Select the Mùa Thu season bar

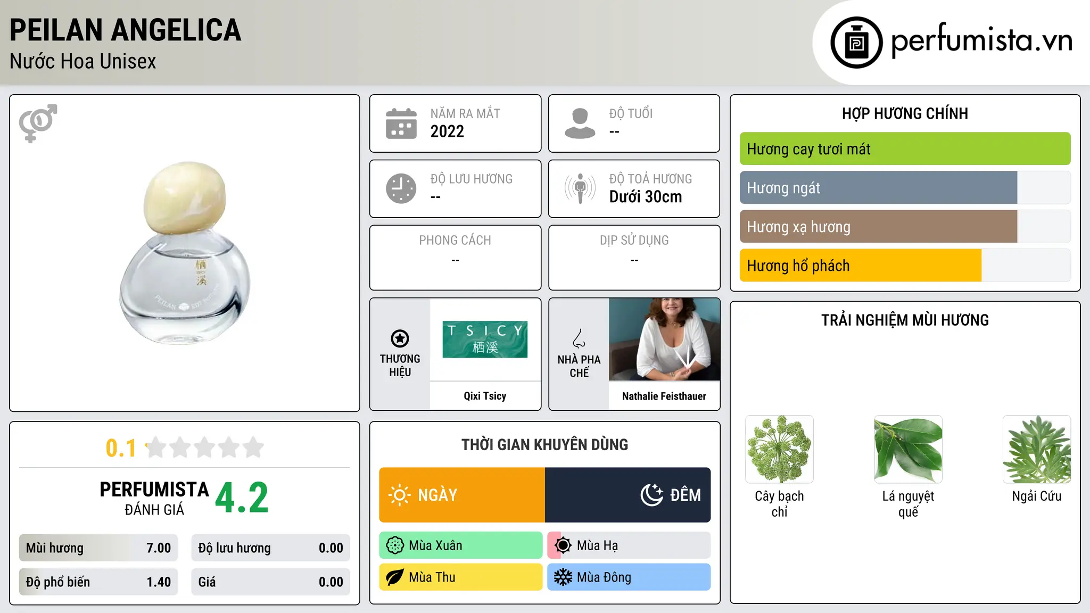click(x=461, y=577)
